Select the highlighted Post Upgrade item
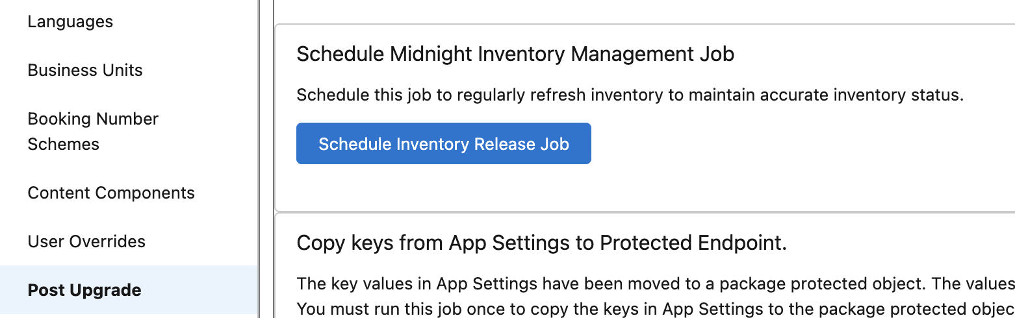The image size is (1015, 318). click(84, 290)
